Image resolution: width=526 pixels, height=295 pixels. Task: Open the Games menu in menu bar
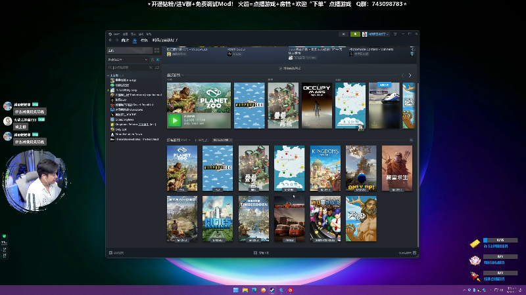[141, 34]
